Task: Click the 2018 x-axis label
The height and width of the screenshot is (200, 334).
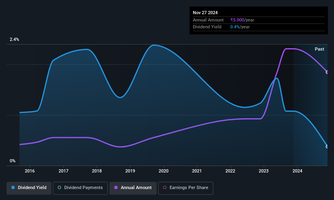Action: pyautogui.click(x=97, y=171)
